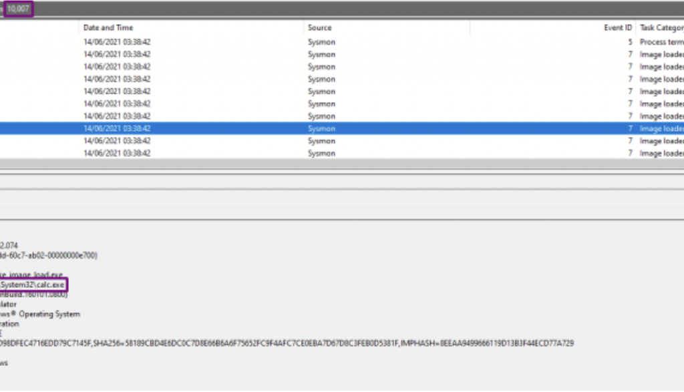Click the 10,007 event count at top

click(x=18, y=9)
